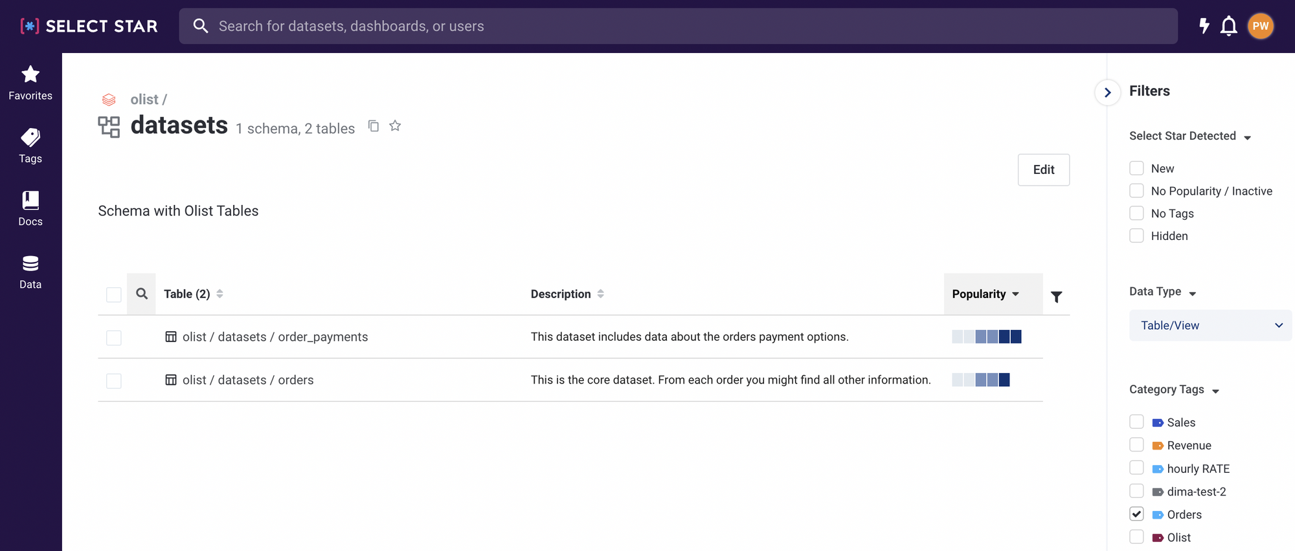Check the orders row checkbox
This screenshot has height=551, width=1295.
pos(114,381)
